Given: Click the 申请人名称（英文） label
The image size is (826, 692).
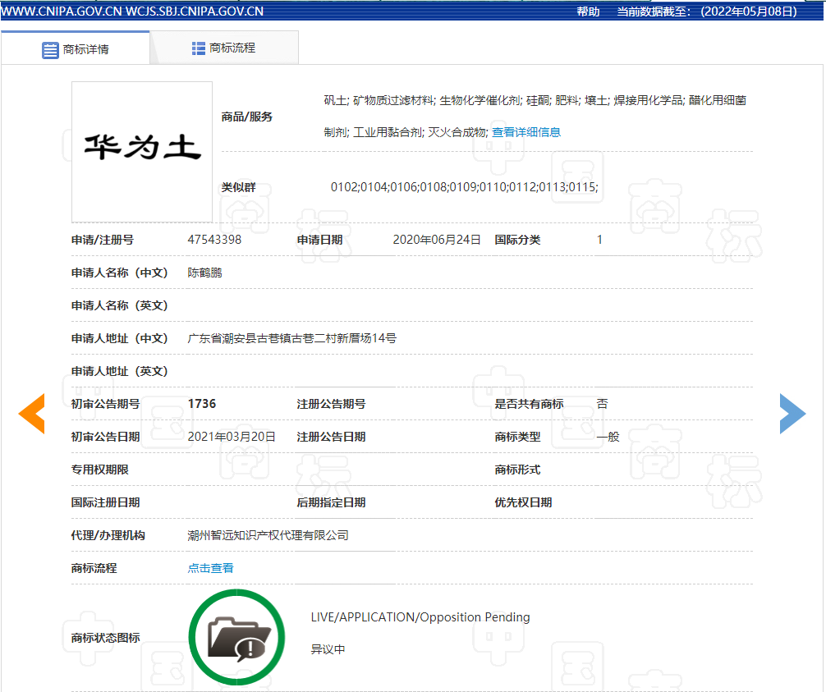Looking at the screenshot, I should click(x=120, y=305).
